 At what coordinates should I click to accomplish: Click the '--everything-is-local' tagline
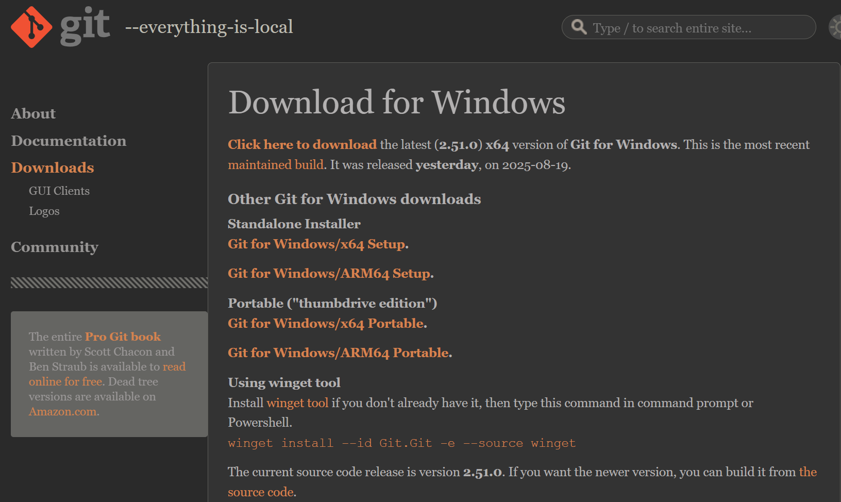pos(209,27)
